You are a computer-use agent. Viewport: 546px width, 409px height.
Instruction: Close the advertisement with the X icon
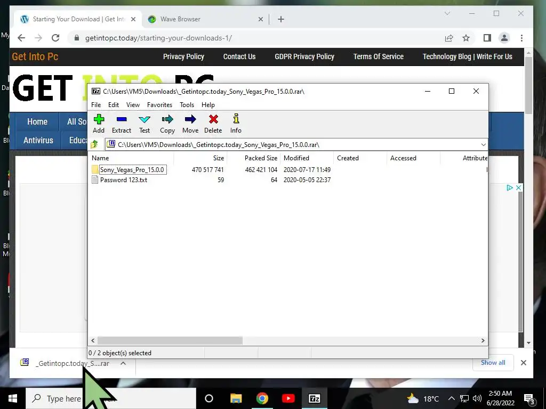518,187
